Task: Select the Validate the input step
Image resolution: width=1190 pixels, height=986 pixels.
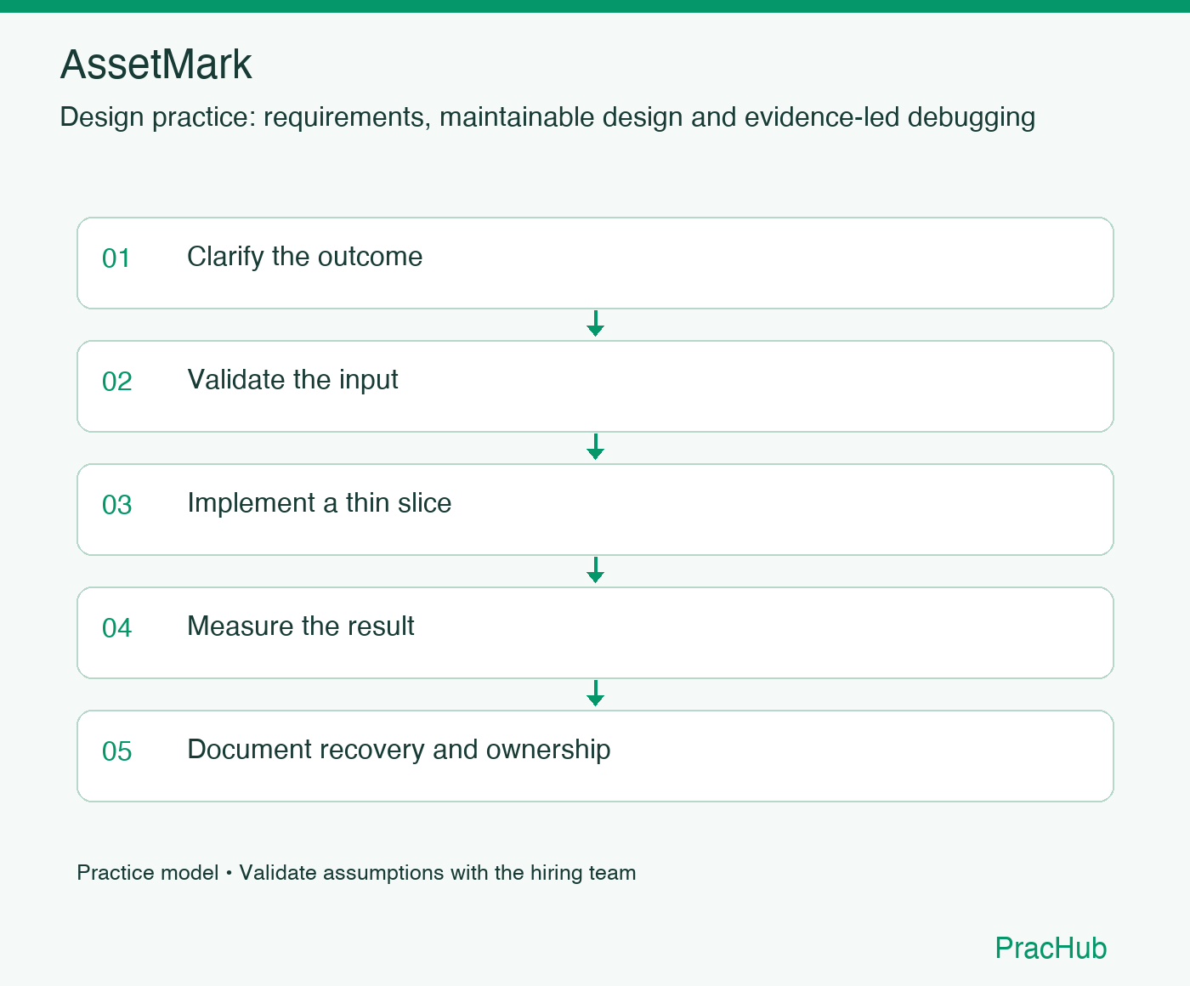Action: coord(595,386)
